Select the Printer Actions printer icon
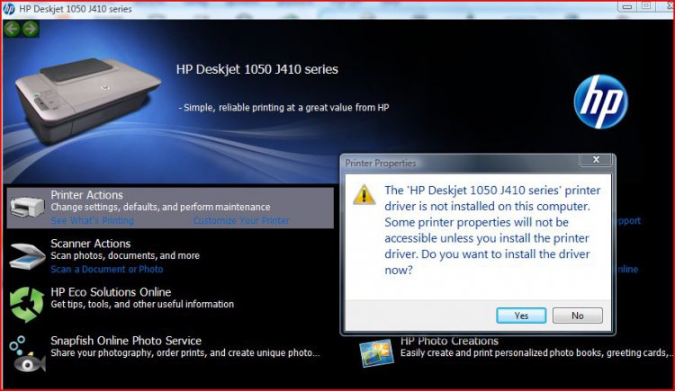Screen dimensions: 675x391 pos(27,207)
